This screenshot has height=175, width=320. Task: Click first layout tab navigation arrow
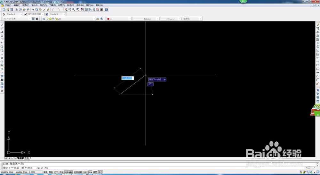pos(6,158)
